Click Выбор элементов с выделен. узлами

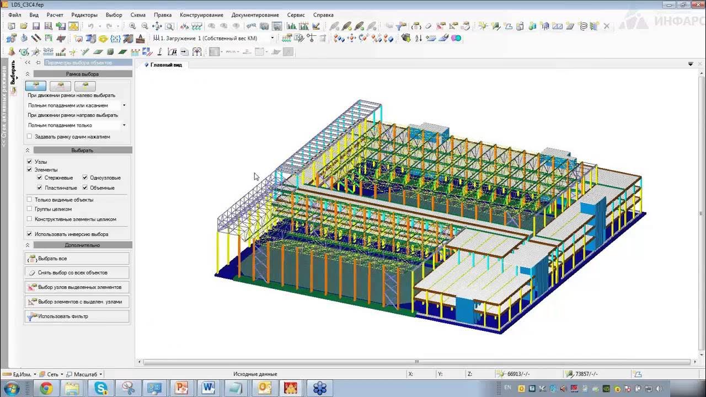(x=77, y=302)
